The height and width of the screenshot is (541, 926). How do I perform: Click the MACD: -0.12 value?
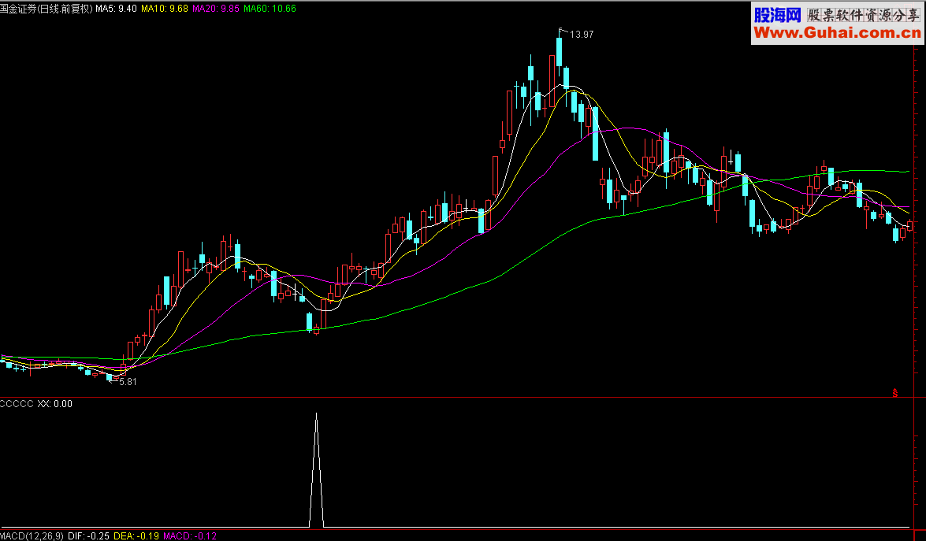[x=190, y=535]
